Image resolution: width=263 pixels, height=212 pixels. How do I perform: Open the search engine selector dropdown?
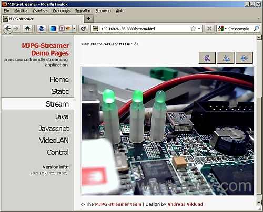tap(222, 29)
